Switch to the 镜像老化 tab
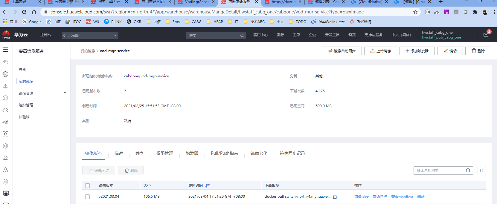This screenshot has height=204, width=497. pos(259,153)
